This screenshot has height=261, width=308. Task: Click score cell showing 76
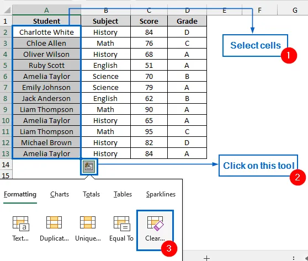(x=149, y=43)
